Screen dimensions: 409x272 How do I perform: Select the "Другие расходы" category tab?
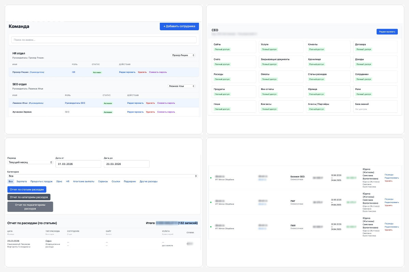pyautogui.click(x=148, y=182)
